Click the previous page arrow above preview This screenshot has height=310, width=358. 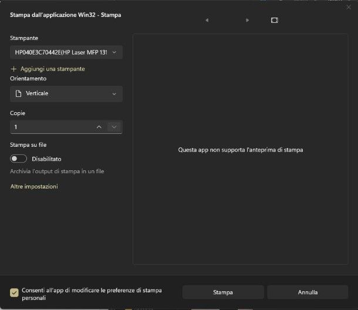click(207, 20)
